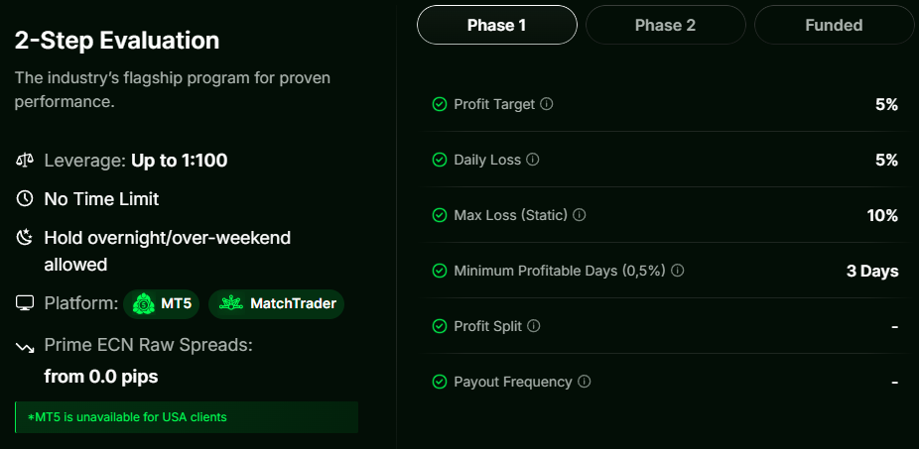The width and height of the screenshot is (919, 449).
Task: Click the Minimum Profitable Days info icon
Action: click(679, 271)
